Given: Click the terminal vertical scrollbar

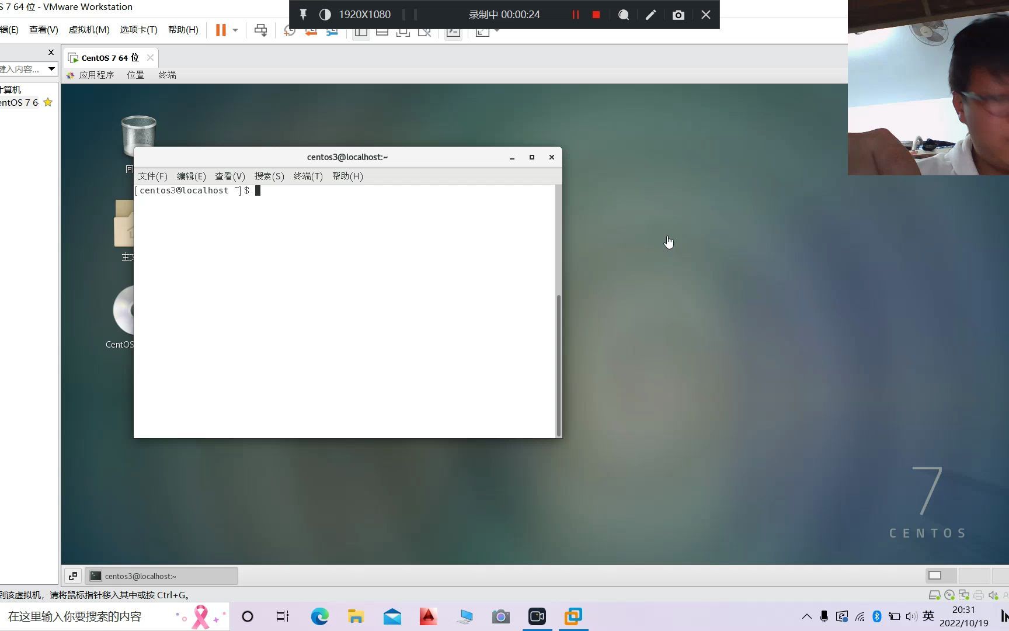Looking at the screenshot, I should pos(559,365).
